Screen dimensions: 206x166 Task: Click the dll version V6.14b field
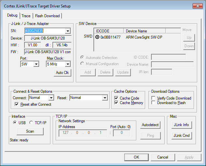[x=62, y=45]
